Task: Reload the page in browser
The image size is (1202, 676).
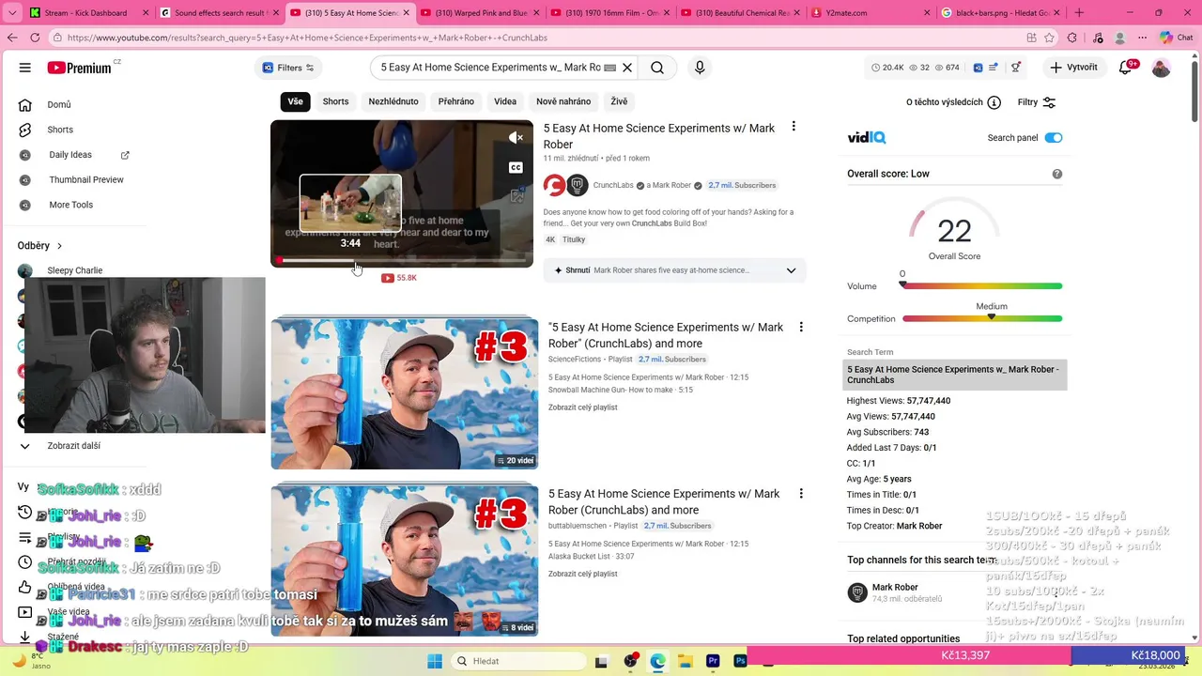Action: tap(35, 38)
